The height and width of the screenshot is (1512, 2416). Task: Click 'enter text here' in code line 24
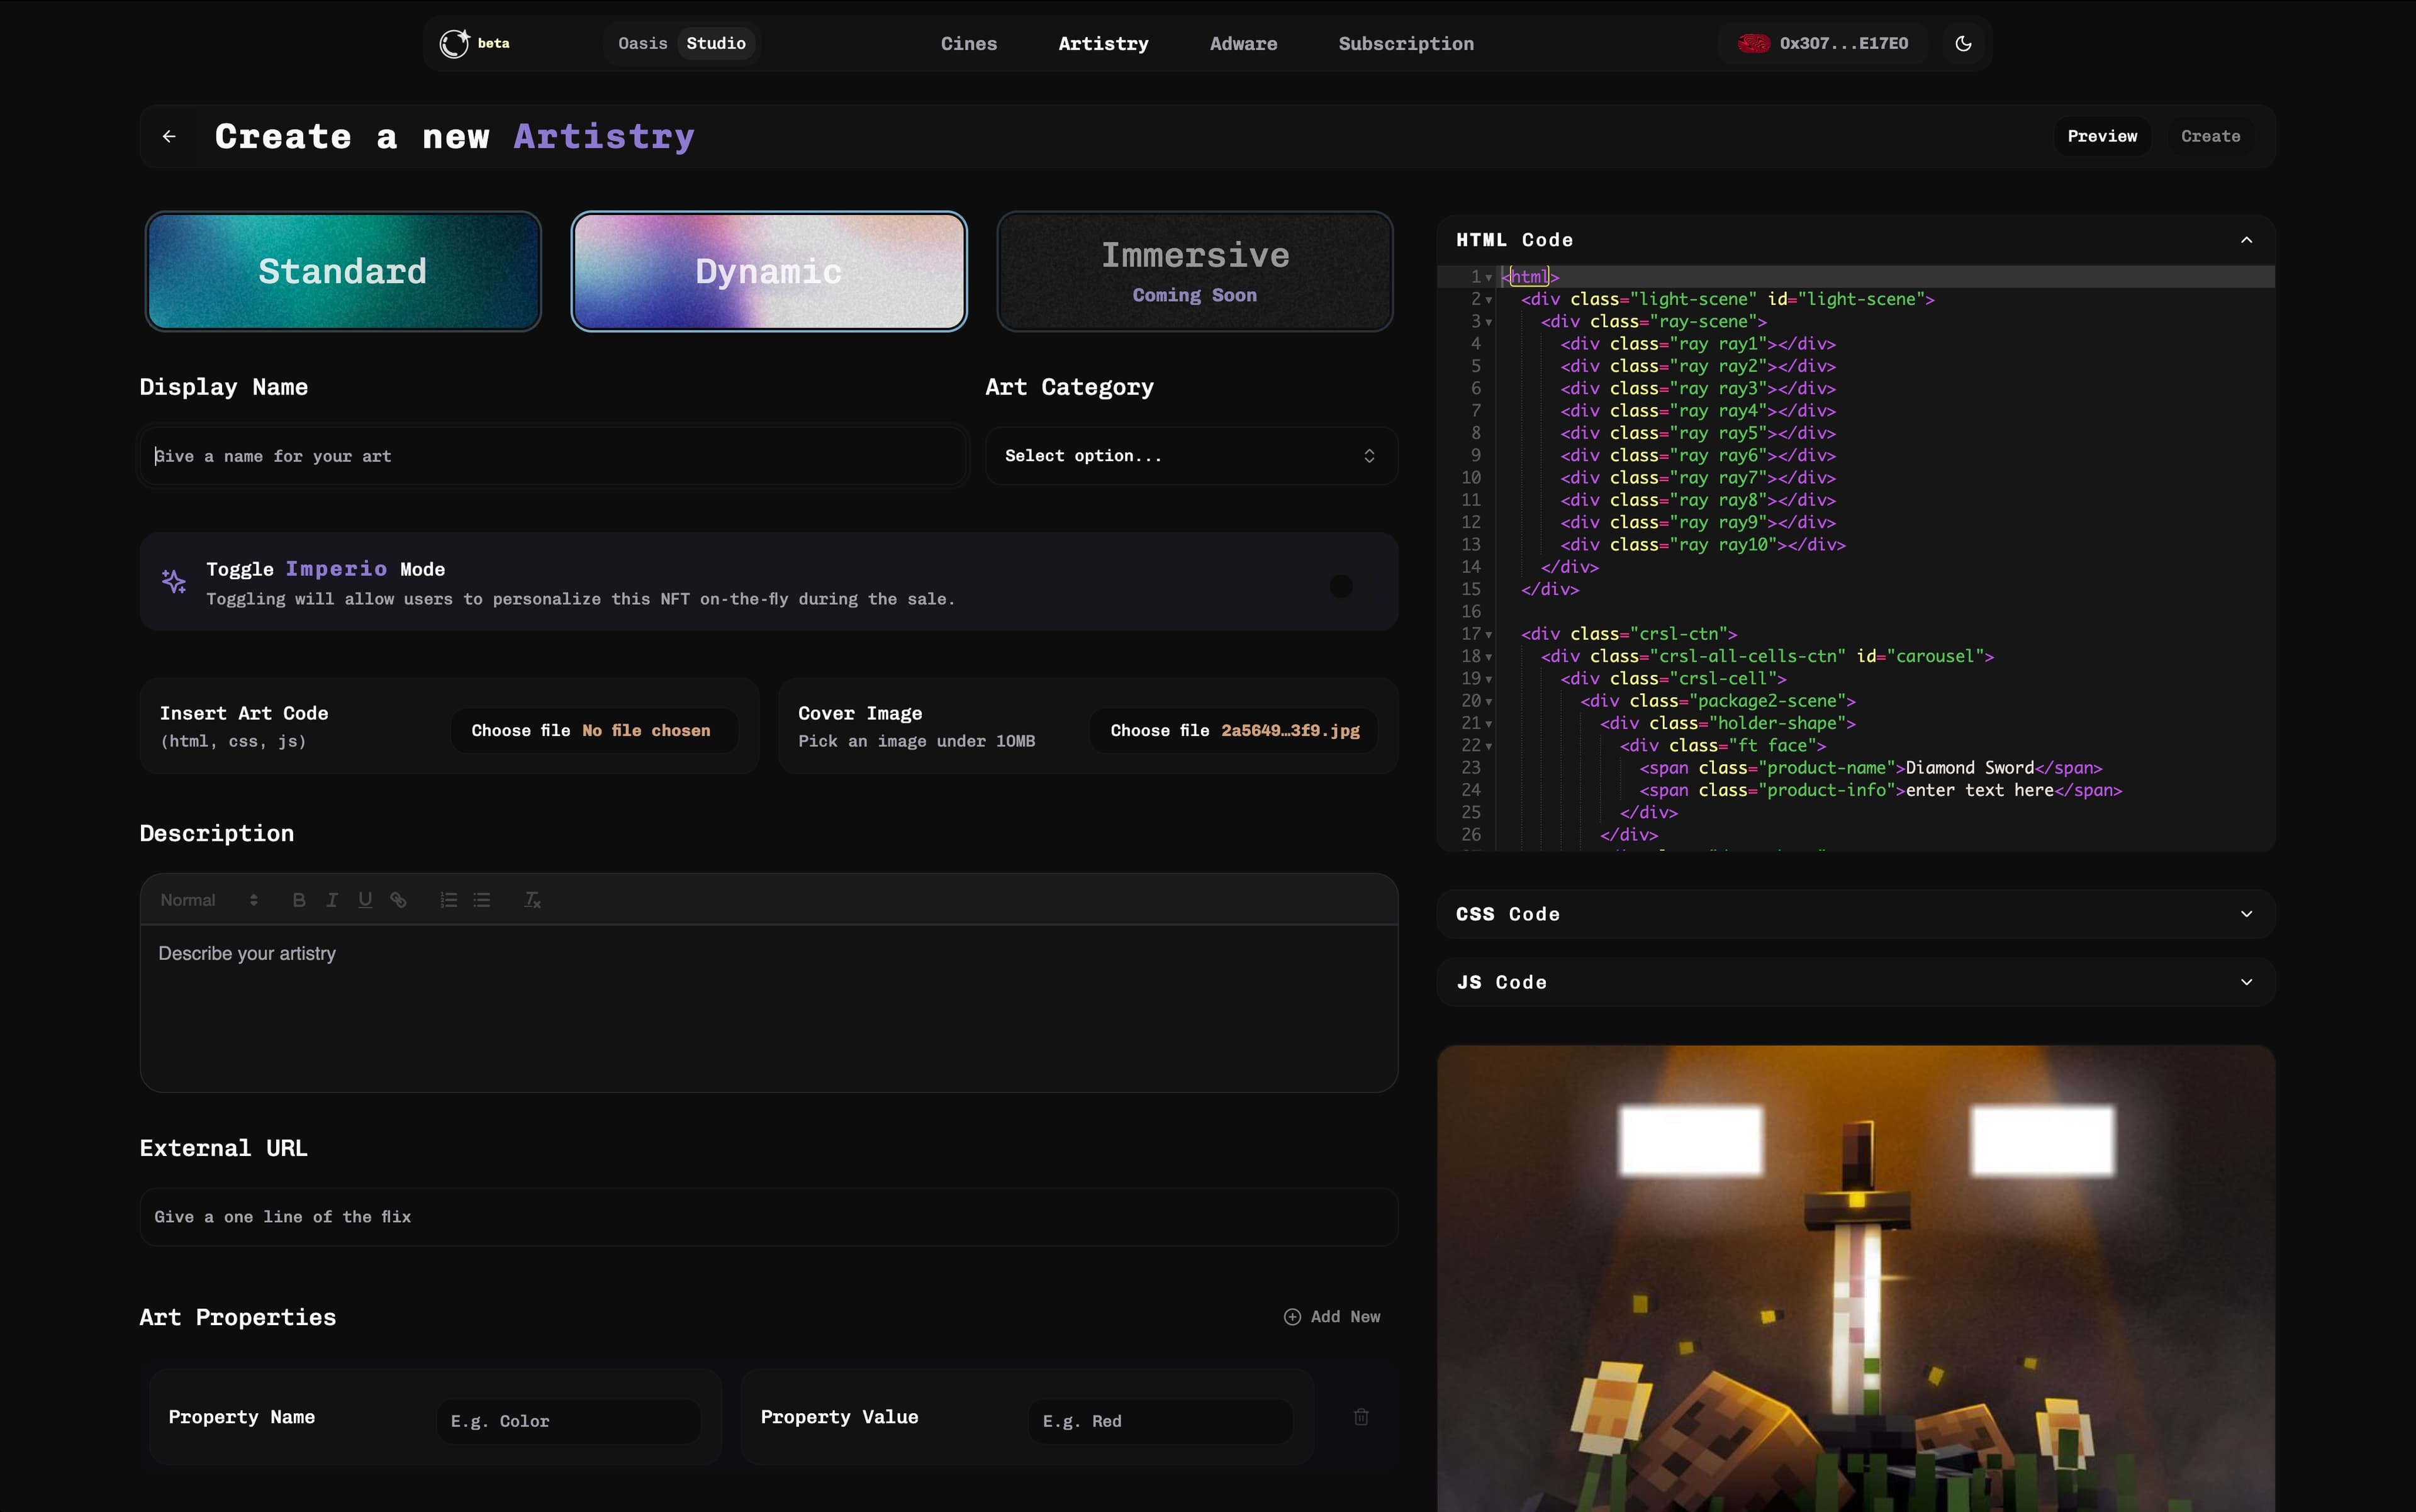[x=1980, y=791]
